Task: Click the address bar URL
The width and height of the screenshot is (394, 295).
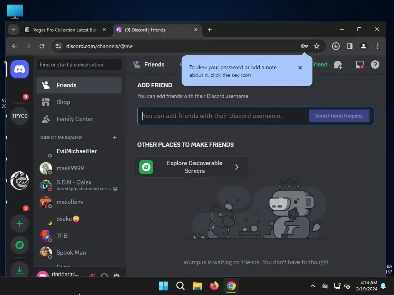Action: click(99, 46)
